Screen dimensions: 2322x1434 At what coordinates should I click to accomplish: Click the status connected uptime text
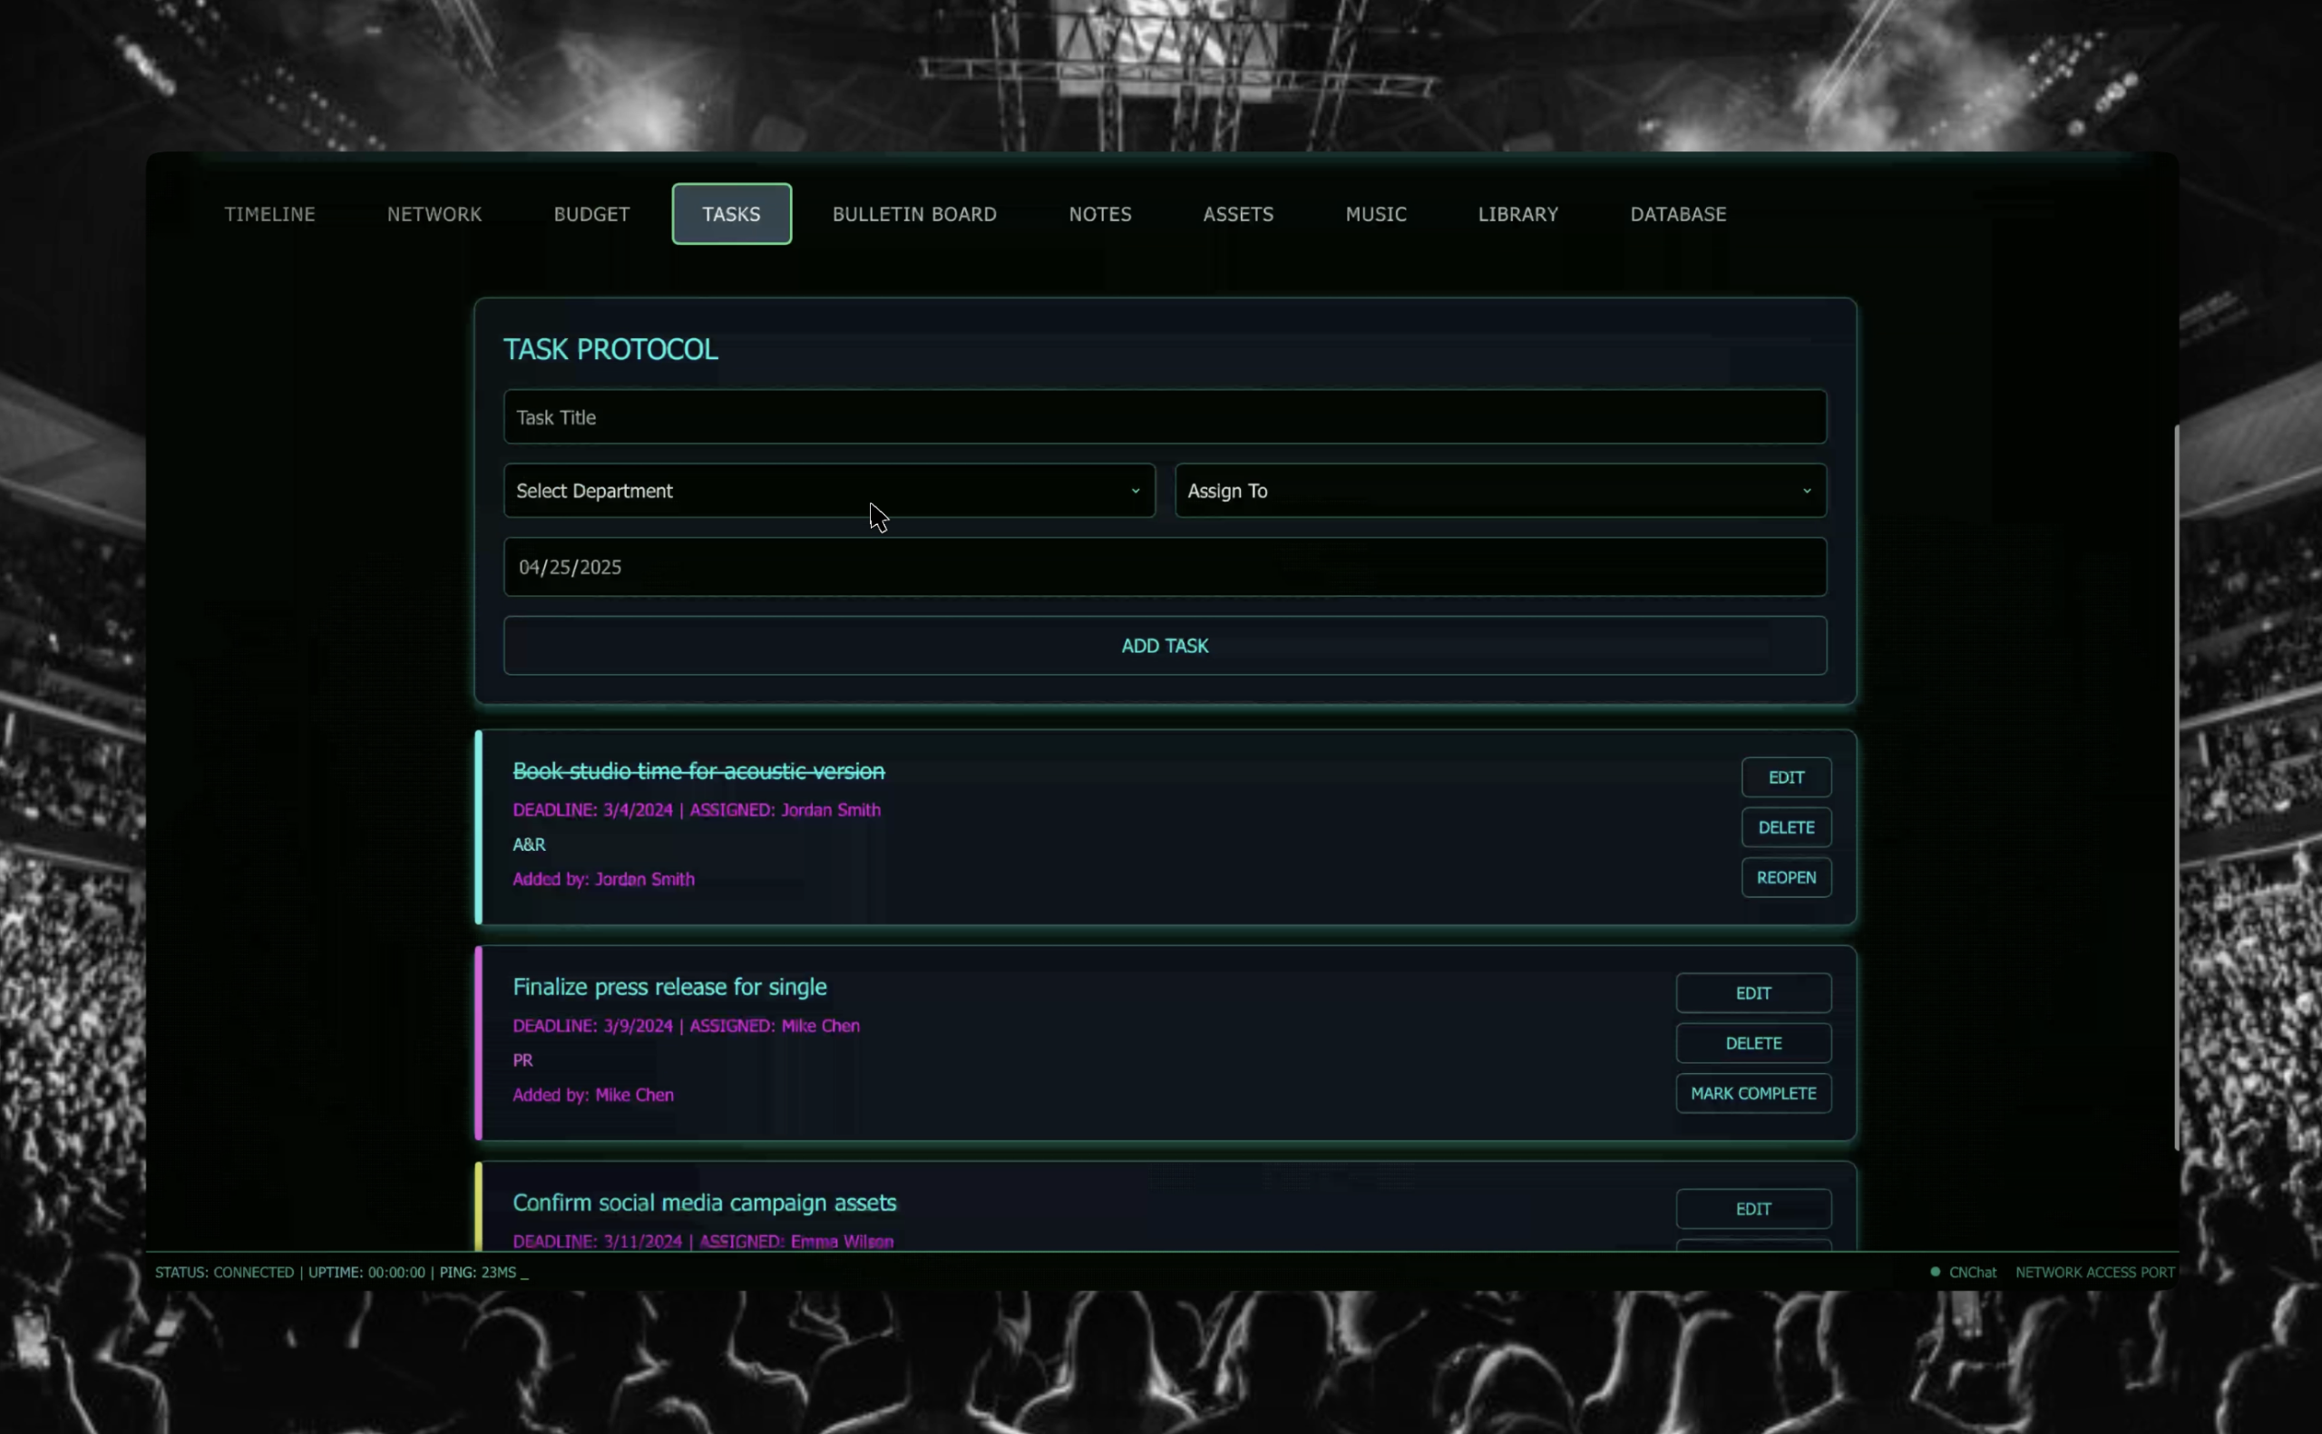pyautogui.click(x=341, y=1272)
